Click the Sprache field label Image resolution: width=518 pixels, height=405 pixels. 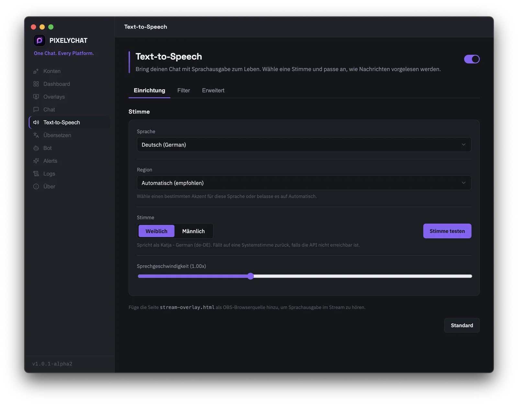coord(146,131)
